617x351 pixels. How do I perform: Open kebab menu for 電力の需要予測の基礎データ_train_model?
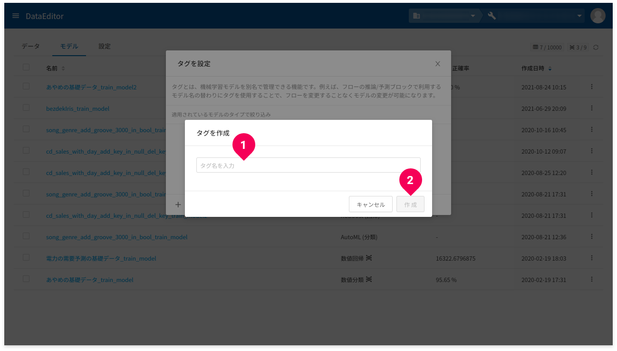coord(592,258)
